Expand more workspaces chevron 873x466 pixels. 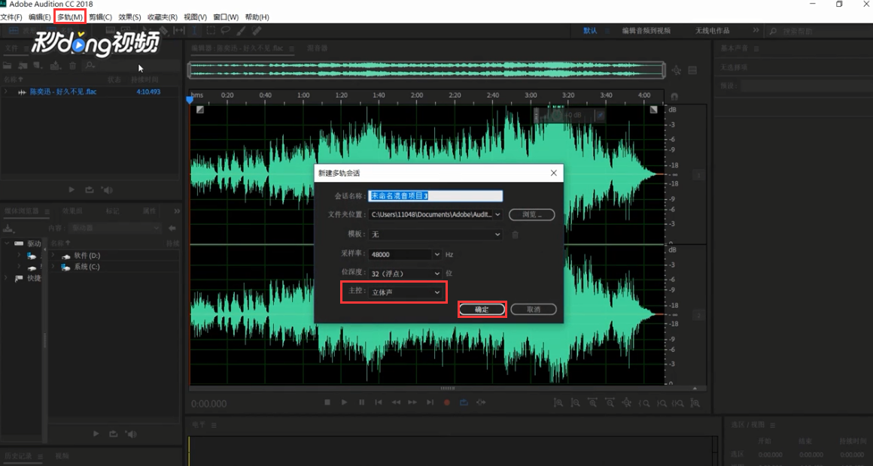(x=756, y=30)
